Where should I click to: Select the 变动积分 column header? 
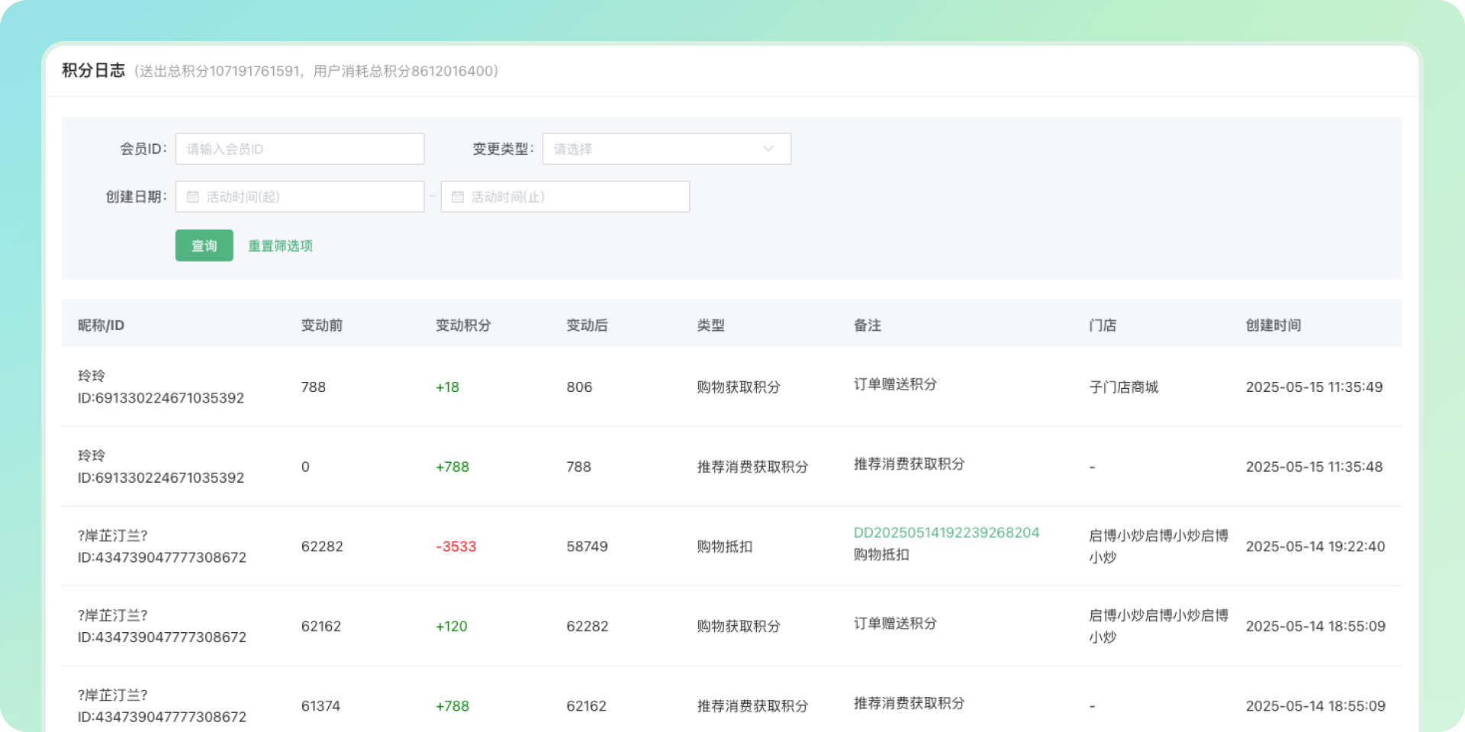[x=463, y=326]
